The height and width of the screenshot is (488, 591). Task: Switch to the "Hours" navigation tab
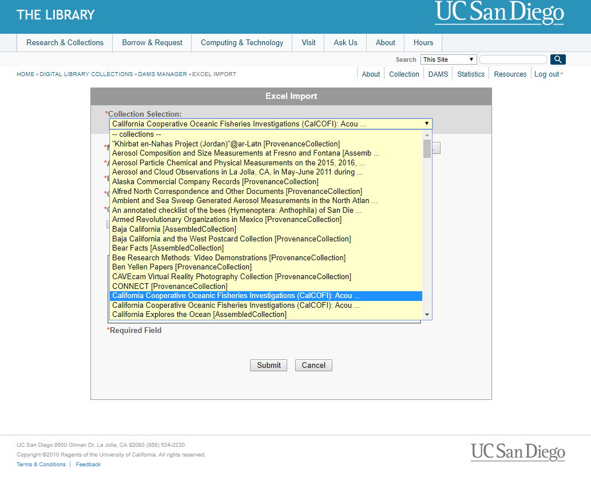click(423, 42)
